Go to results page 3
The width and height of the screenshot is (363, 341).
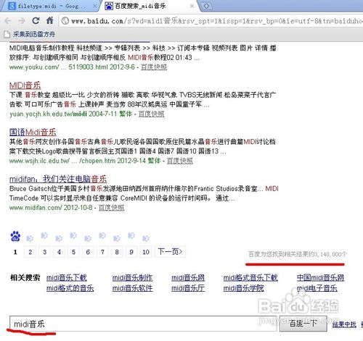44,252
